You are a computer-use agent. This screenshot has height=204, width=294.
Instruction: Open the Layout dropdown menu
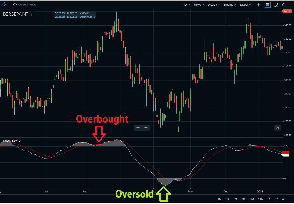point(245,5)
